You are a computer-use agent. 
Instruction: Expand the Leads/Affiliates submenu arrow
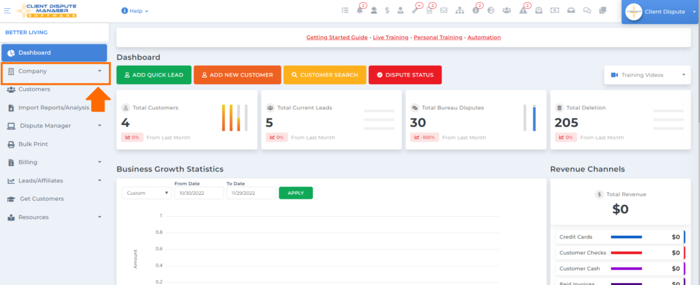click(100, 180)
